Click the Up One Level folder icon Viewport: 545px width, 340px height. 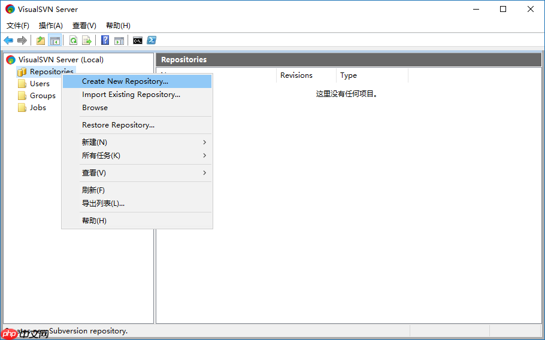pos(41,40)
